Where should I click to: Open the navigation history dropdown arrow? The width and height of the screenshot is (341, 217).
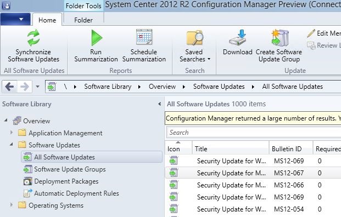37,87
